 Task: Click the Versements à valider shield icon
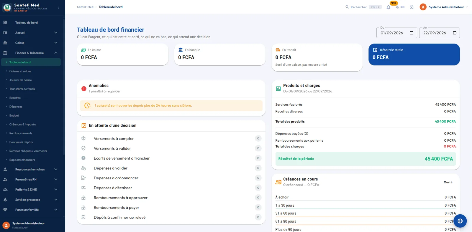(x=83, y=148)
